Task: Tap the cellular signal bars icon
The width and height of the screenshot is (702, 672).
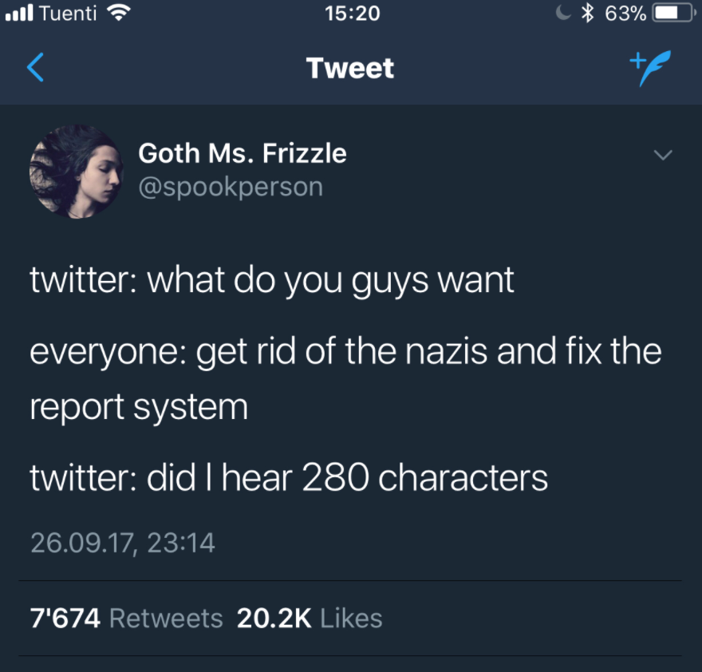Action: coord(19,13)
